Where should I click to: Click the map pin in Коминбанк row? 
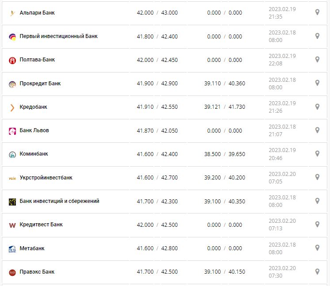click(317, 154)
